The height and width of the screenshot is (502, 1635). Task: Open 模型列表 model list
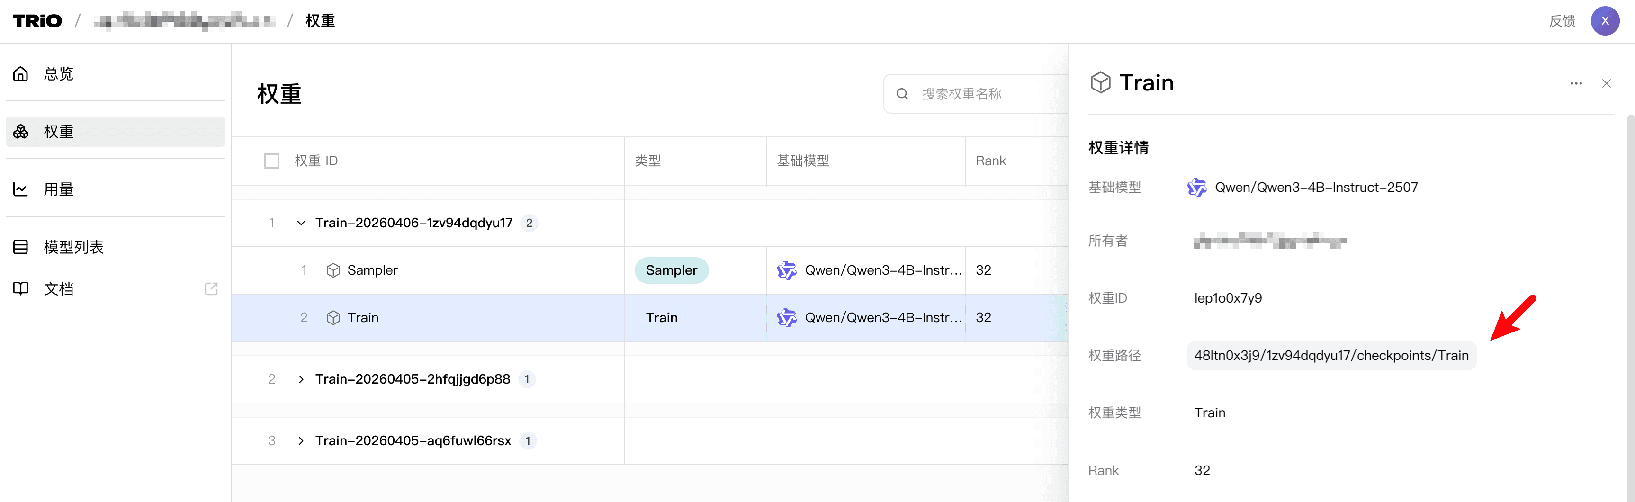[x=73, y=247]
